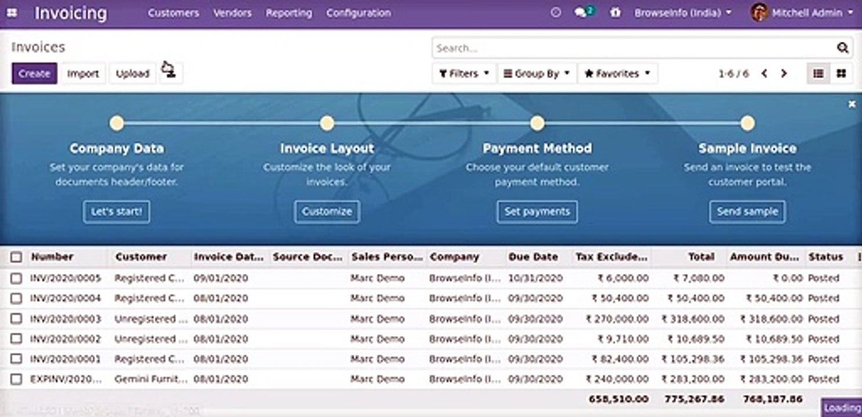
Task: Open the Reporting menu
Action: pyautogui.click(x=289, y=13)
